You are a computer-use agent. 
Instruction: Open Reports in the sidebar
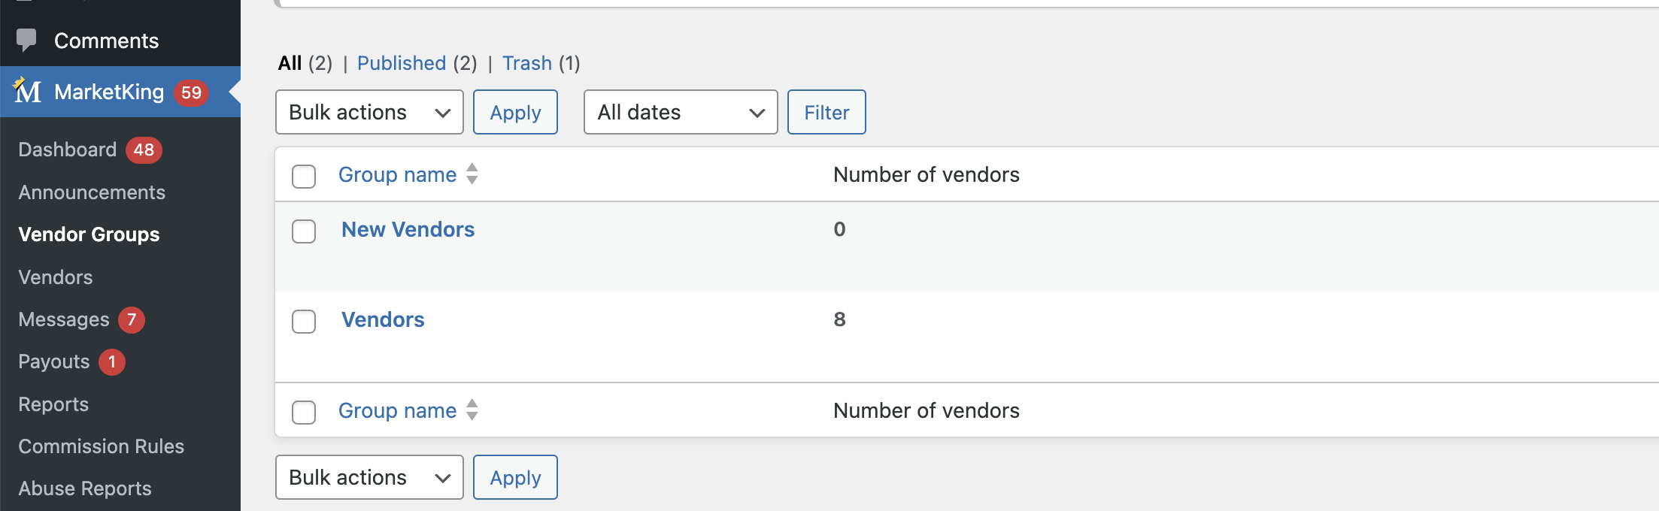tap(53, 404)
